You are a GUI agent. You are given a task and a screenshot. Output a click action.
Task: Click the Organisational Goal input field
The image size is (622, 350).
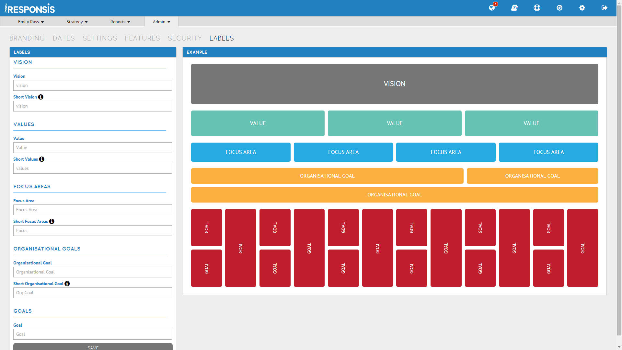(92, 272)
